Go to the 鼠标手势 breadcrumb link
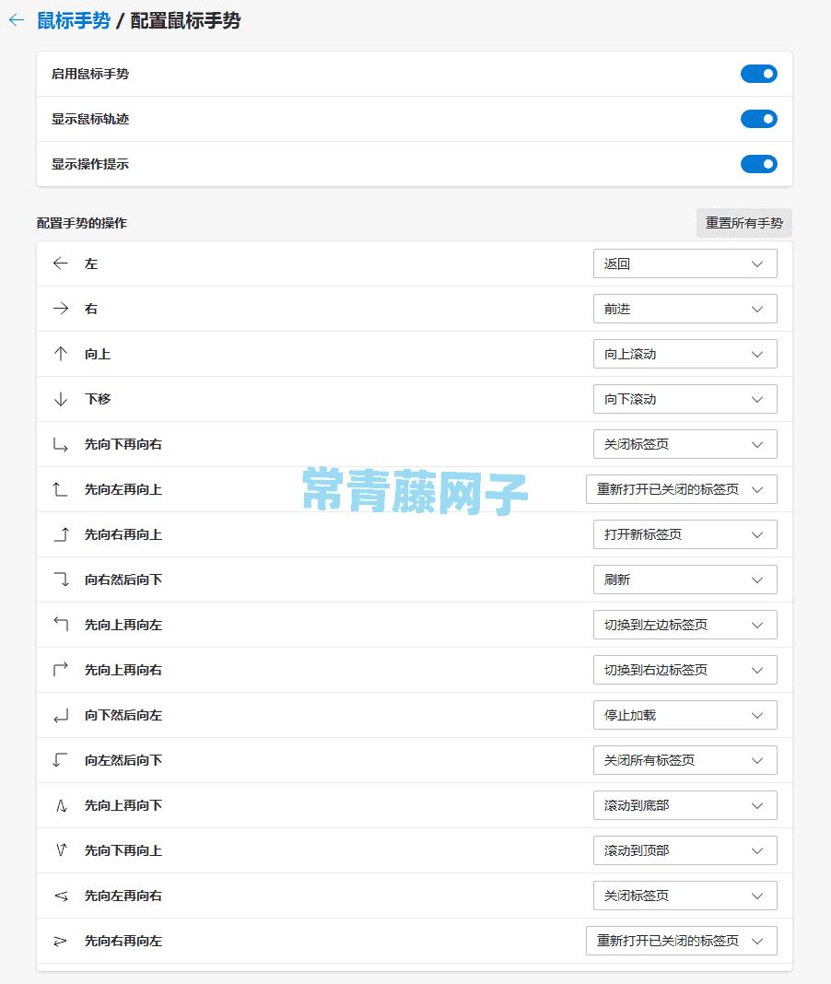The image size is (831, 984). coord(73,20)
